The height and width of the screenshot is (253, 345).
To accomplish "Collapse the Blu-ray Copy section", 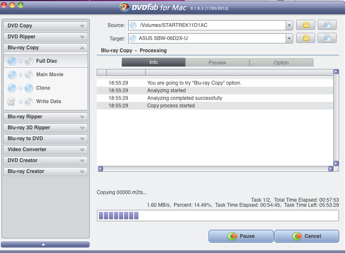I will tap(45, 48).
